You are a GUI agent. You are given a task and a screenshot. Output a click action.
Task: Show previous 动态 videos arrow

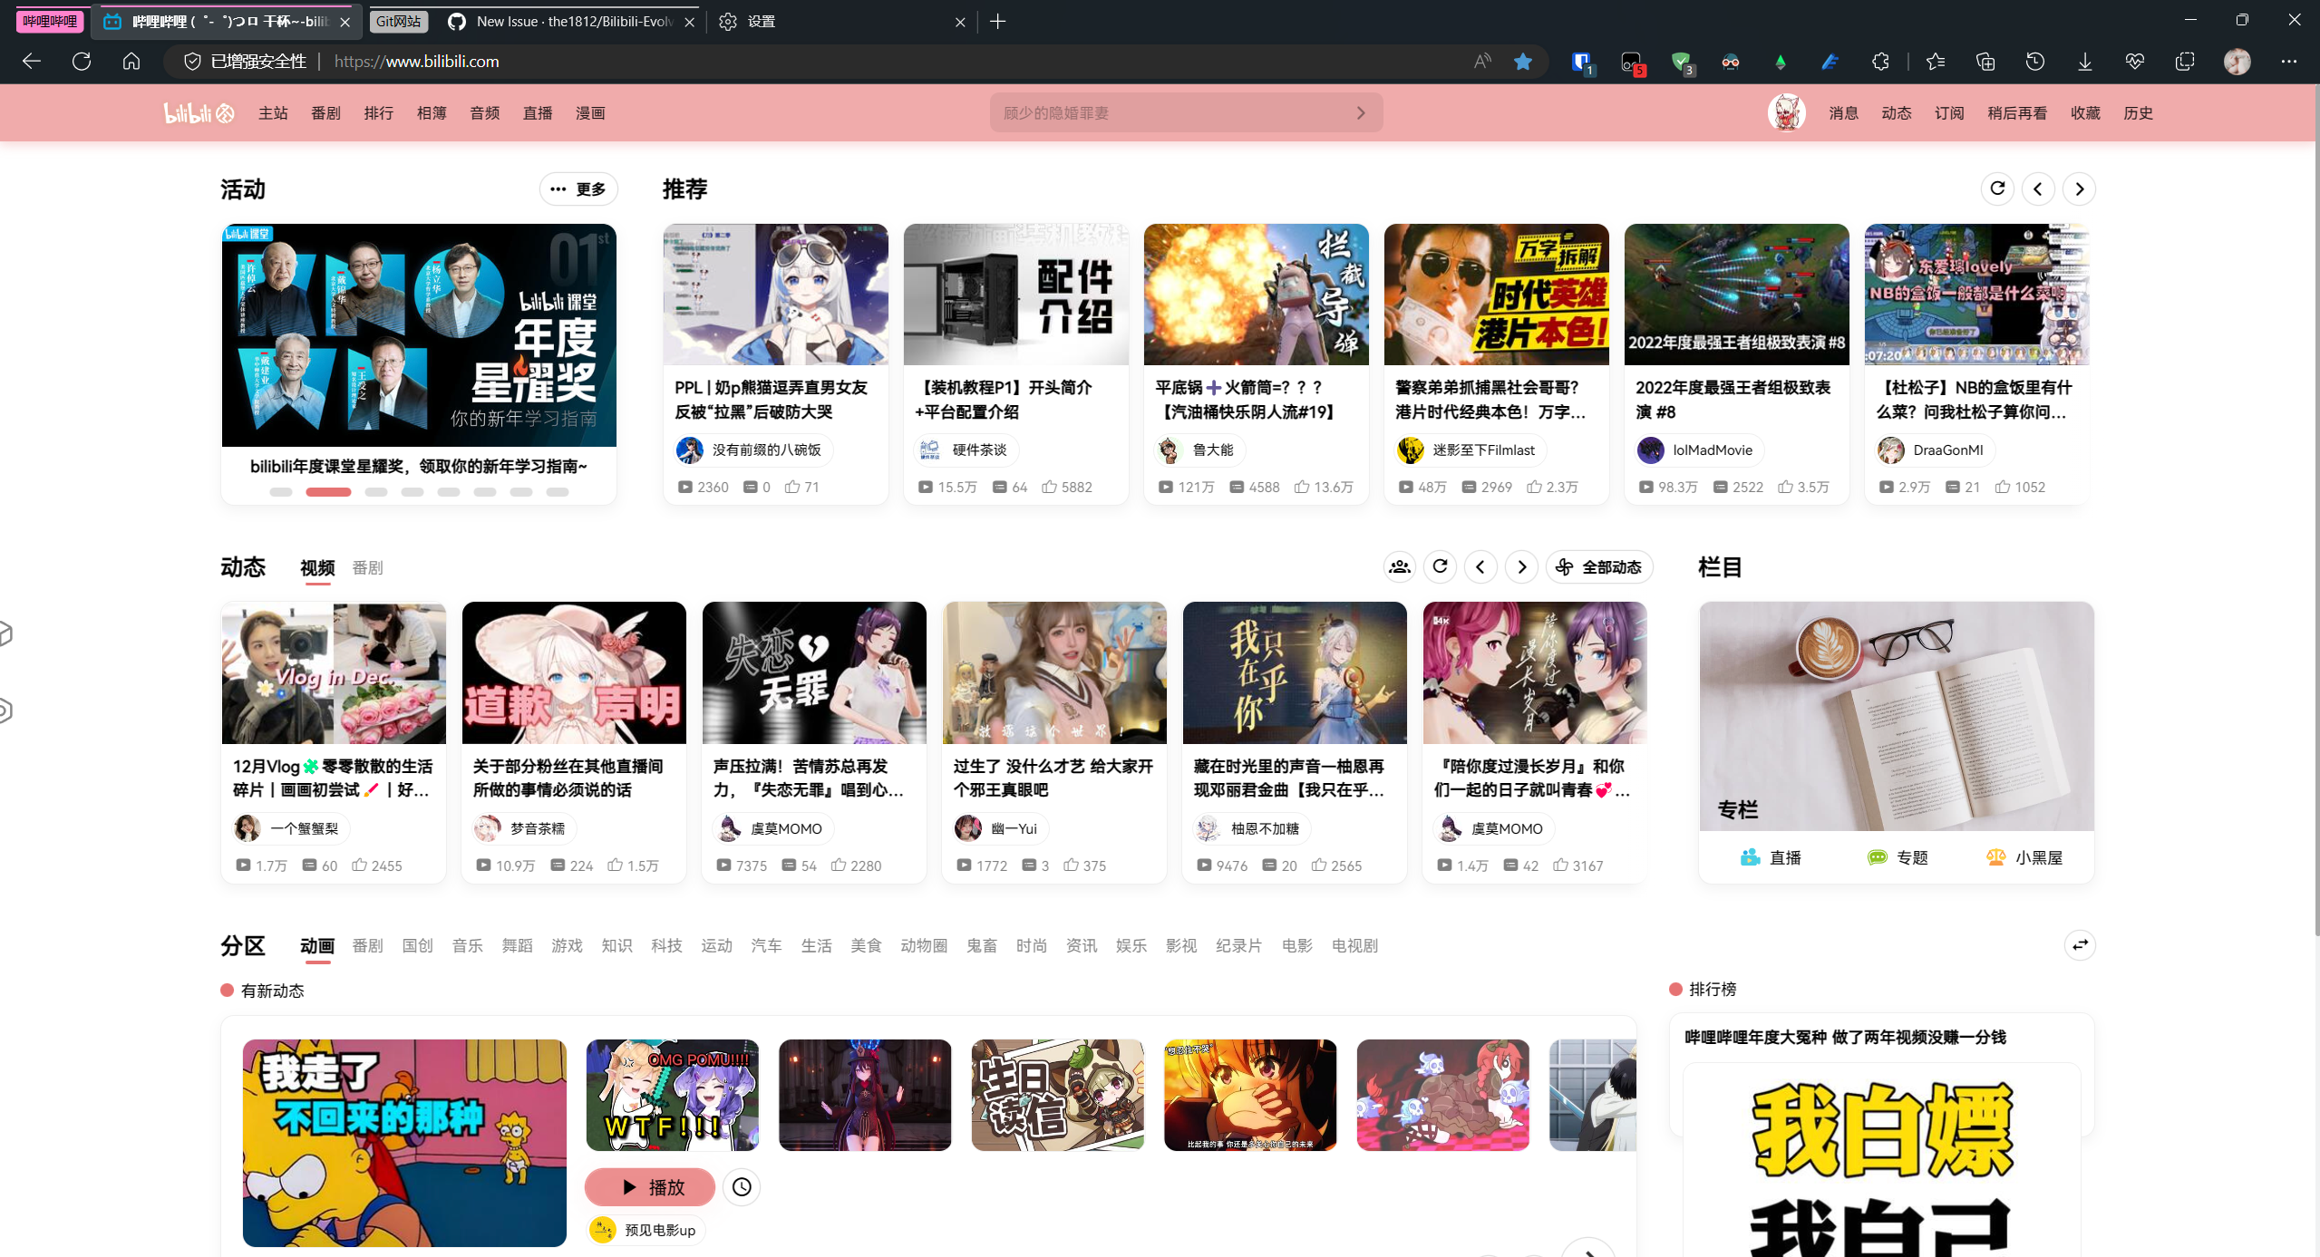pyautogui.click(x=1480, y=566)
